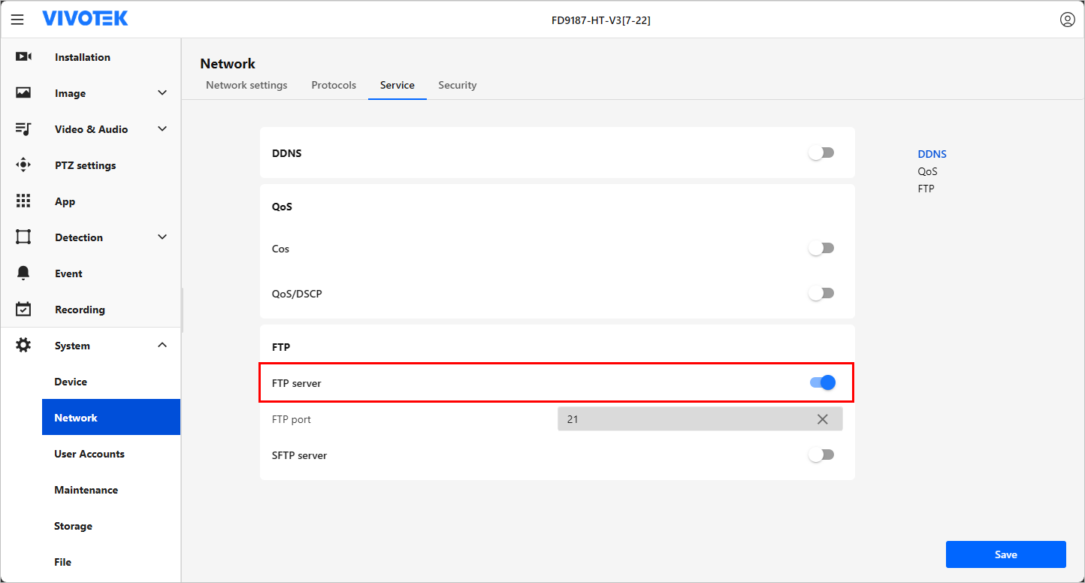1085x583 pixels.
Task: Expand the Image menu chevron
Action: point(162,93)
